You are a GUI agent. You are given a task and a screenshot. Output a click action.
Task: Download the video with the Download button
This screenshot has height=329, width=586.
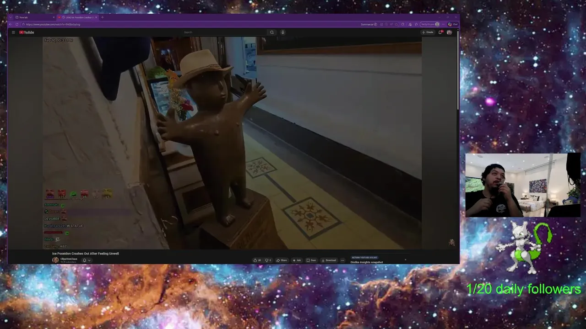click(329, 260)
